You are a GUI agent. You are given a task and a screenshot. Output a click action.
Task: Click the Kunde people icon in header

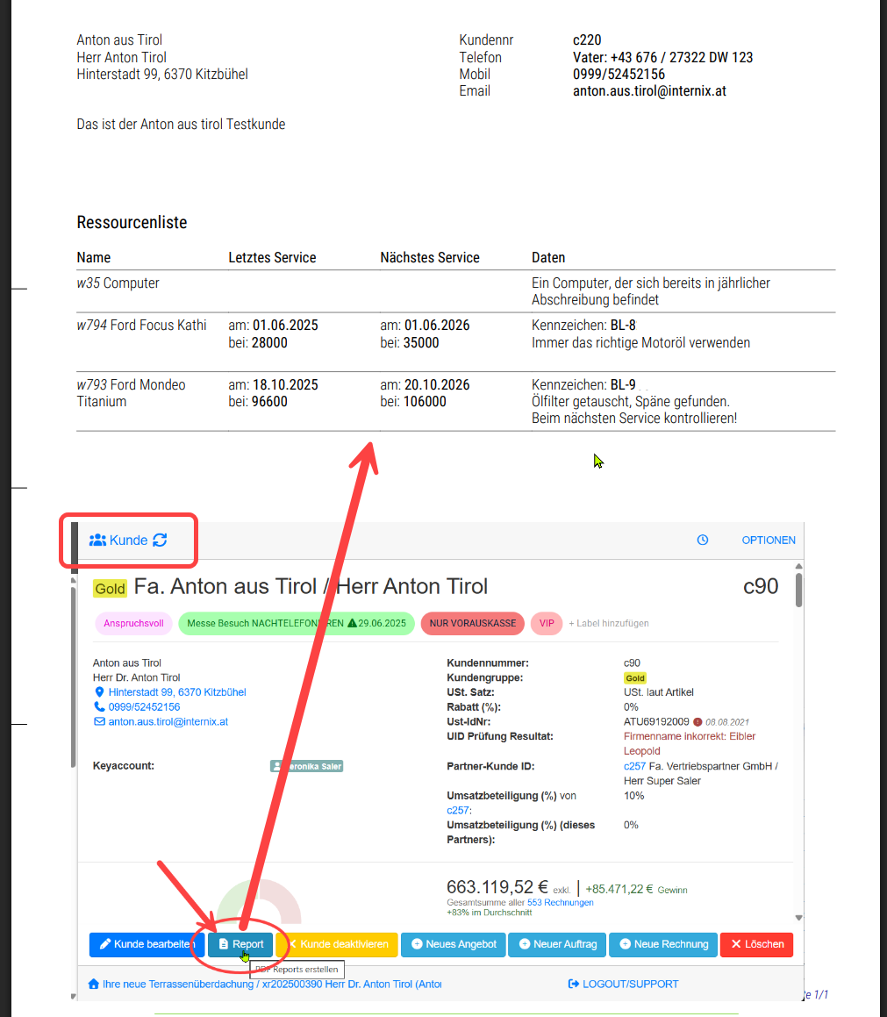97,540
